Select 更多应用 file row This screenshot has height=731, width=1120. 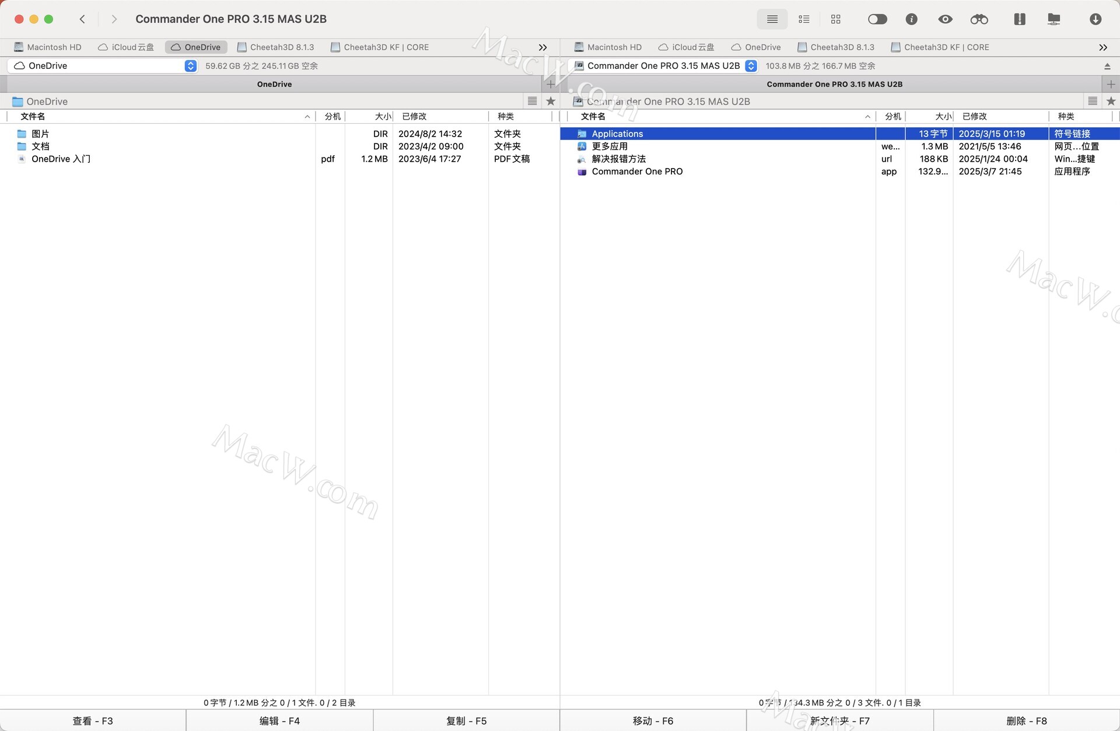coord(840,146)
